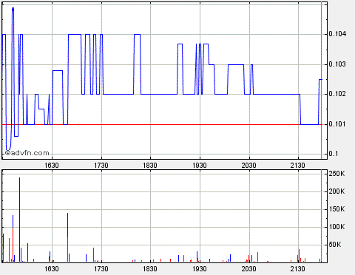Click 1630 time label under volume chart
Viewport: 355px width, 275px height.
click(x=52, y=268)
